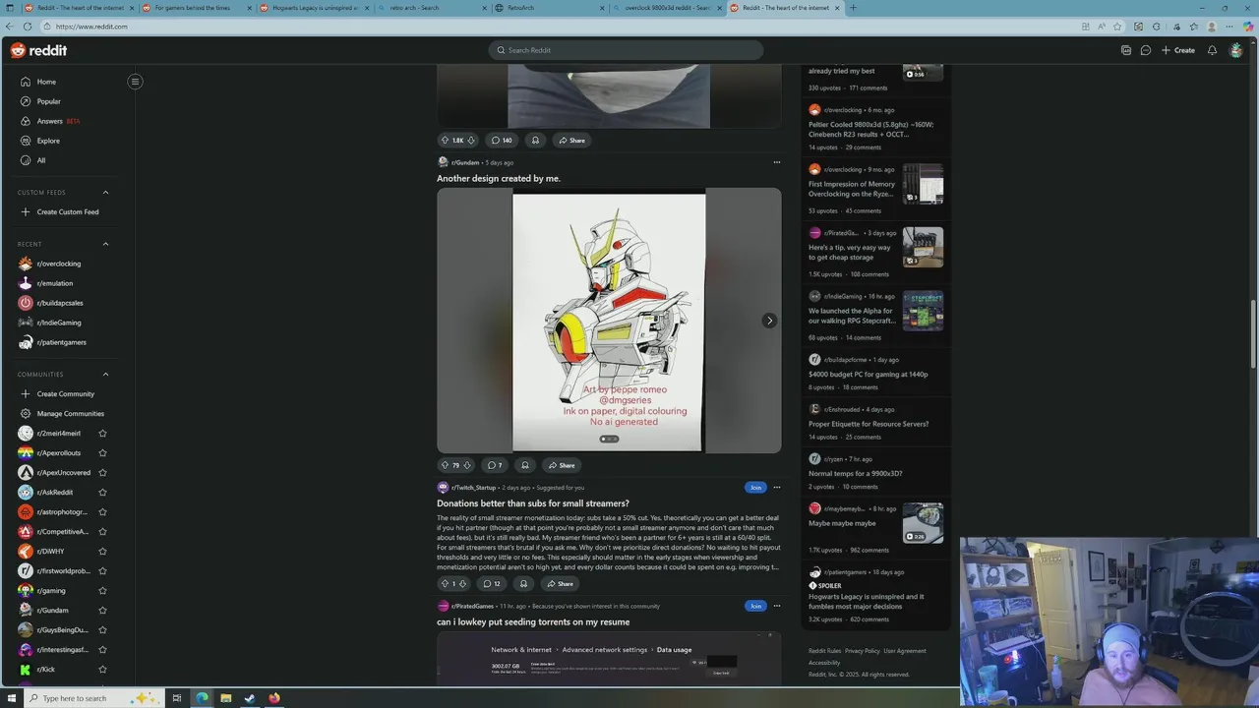Open options menu for Twitch_Startup post
Image resolution: width=1259 pixels, height=708 pixels.
point(776,488)
